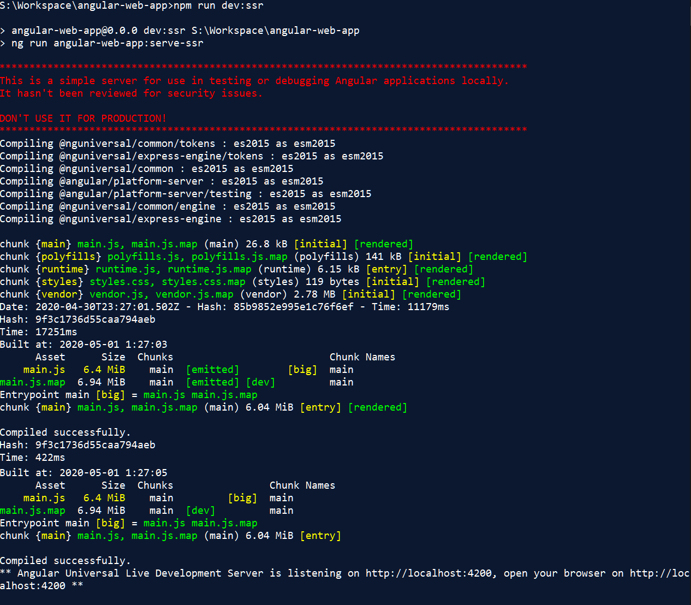Click the red "This is a simple server" warning line
The width and height of the screenshot is (691, 605).
tap(254, 81)
